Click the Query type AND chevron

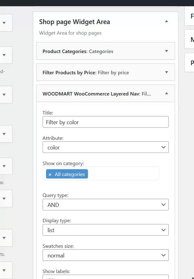[x=164, y=205]
